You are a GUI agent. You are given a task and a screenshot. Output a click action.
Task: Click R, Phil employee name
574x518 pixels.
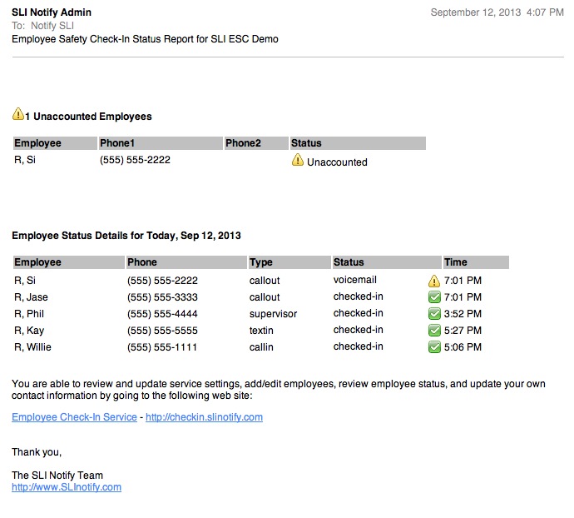click(x=29, y=314)
